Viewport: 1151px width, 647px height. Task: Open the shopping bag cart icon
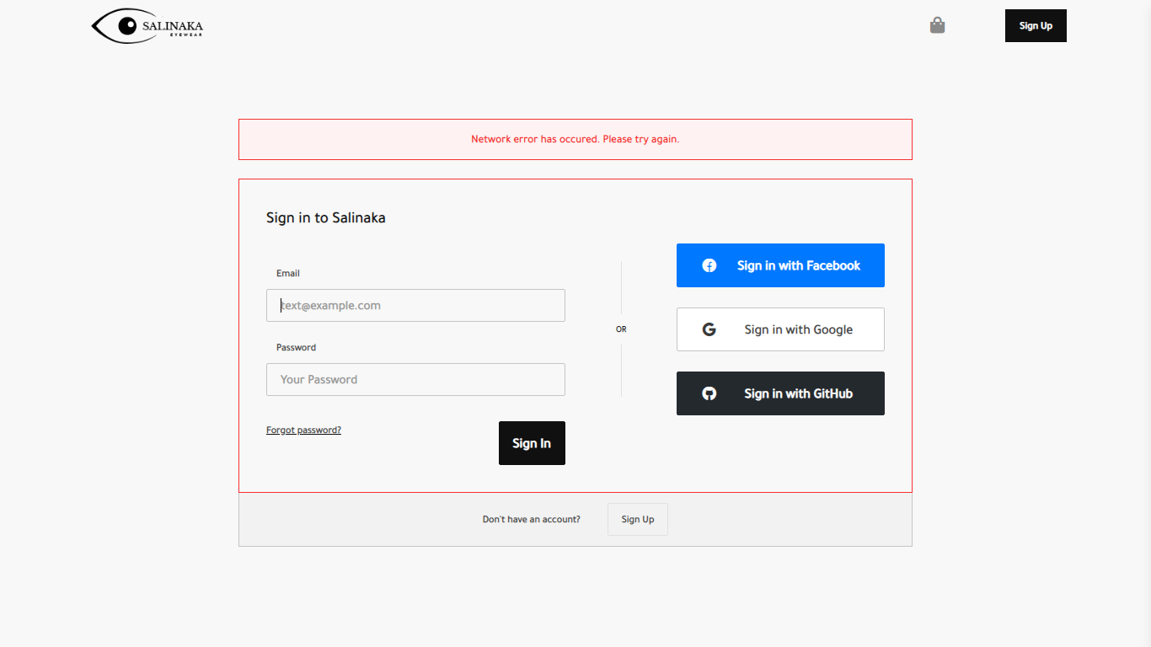[x=937, y=25]
